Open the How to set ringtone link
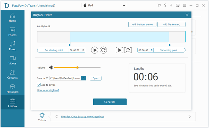 tap(48, 90)
